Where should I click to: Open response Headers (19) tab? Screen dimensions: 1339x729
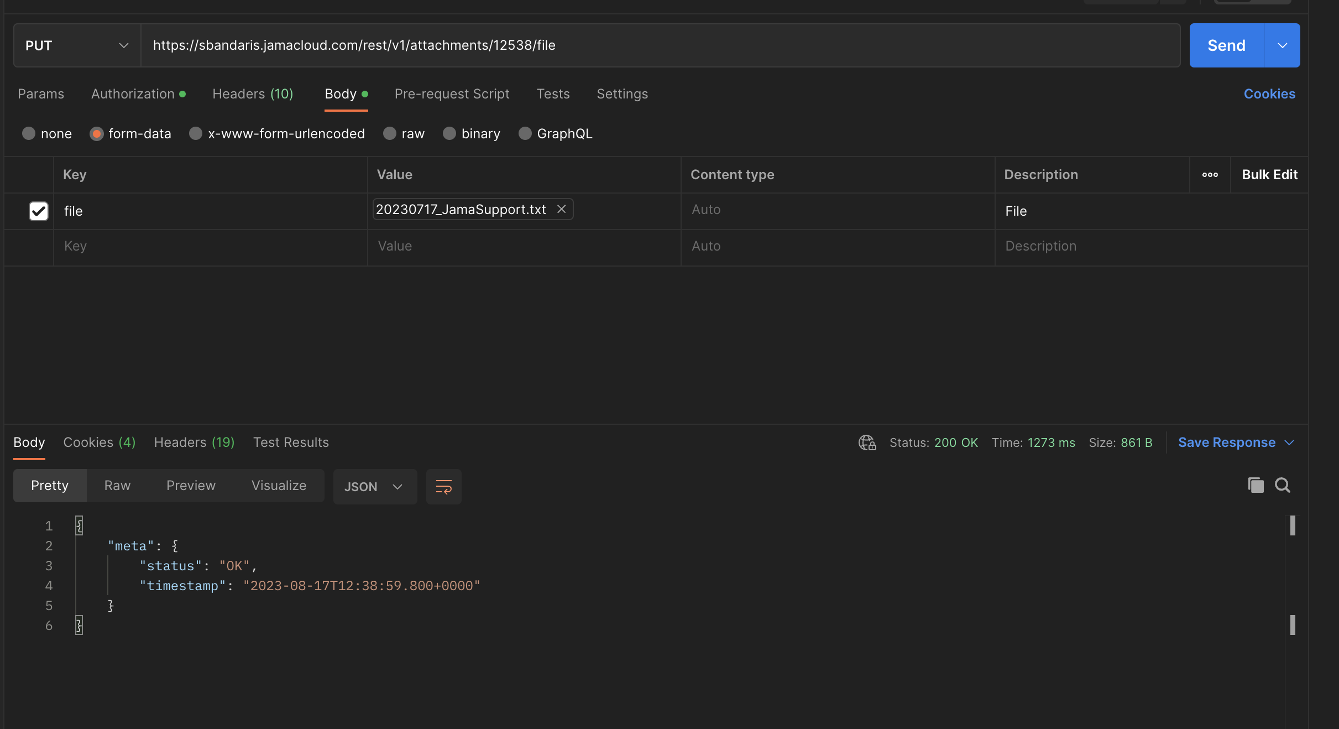point(194,442)
